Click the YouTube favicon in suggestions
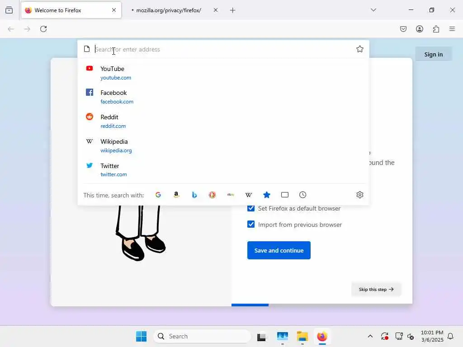 (x=90, y=69)
